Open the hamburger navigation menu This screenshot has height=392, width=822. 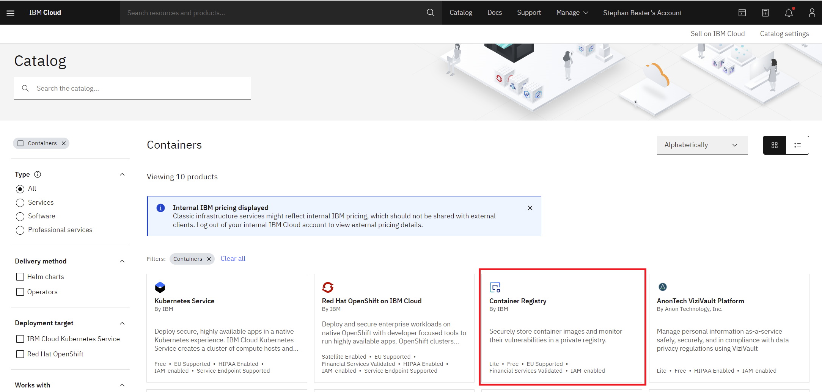(x=11, y=13)
